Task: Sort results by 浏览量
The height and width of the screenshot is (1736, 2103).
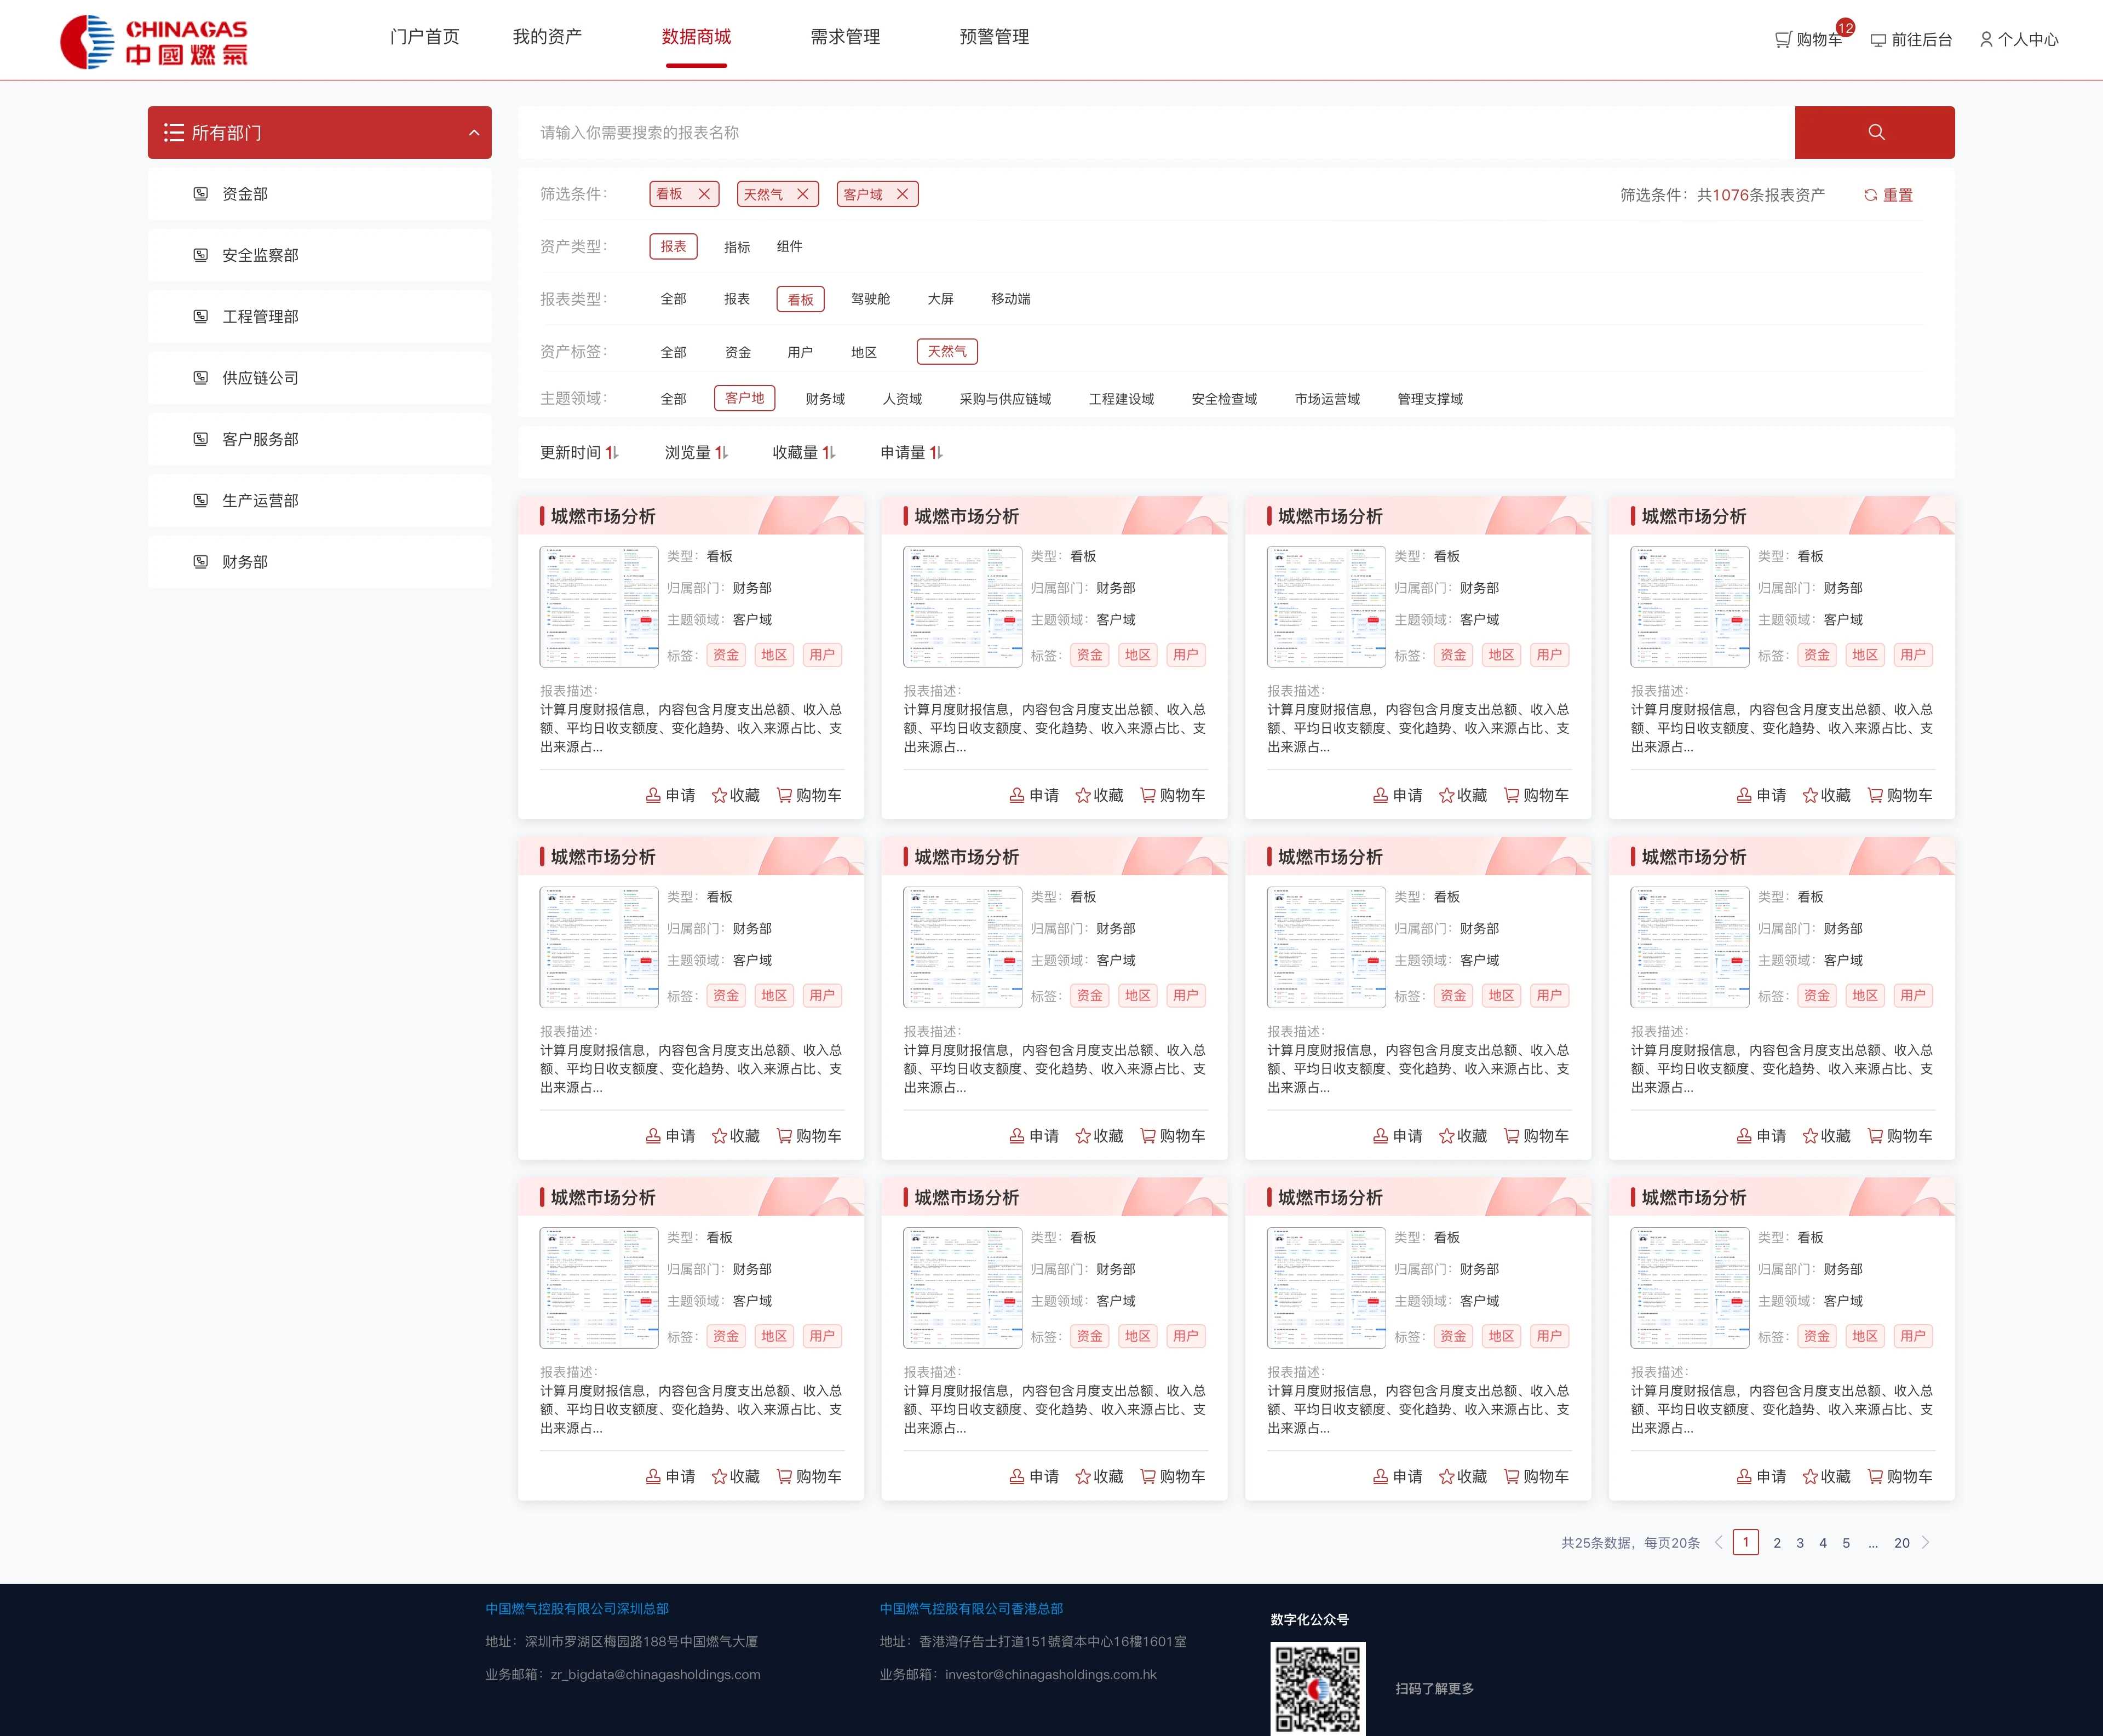Action: point(696,452)
